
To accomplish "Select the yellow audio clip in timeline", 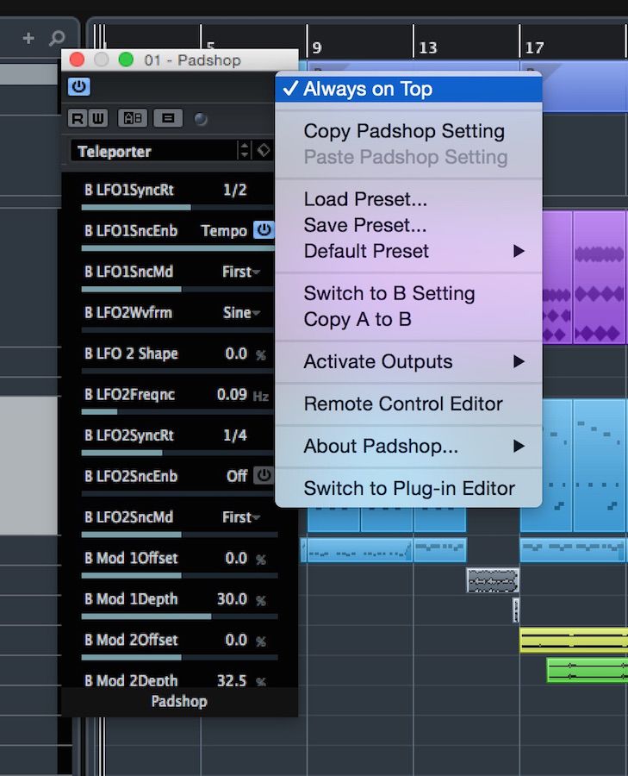I will pyautogui.click(x=574, y=640).
